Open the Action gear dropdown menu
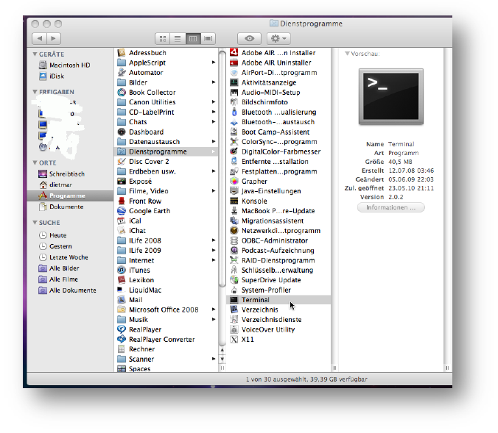498x433 pixels. (x=278, y=39)
